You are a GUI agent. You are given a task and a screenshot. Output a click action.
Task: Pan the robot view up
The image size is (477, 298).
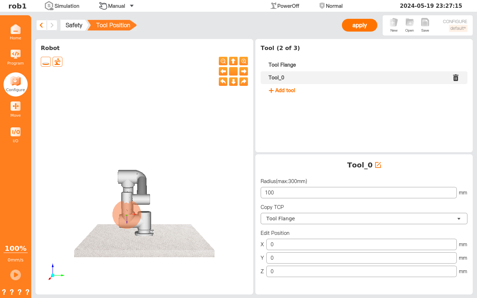pos(233,61)
